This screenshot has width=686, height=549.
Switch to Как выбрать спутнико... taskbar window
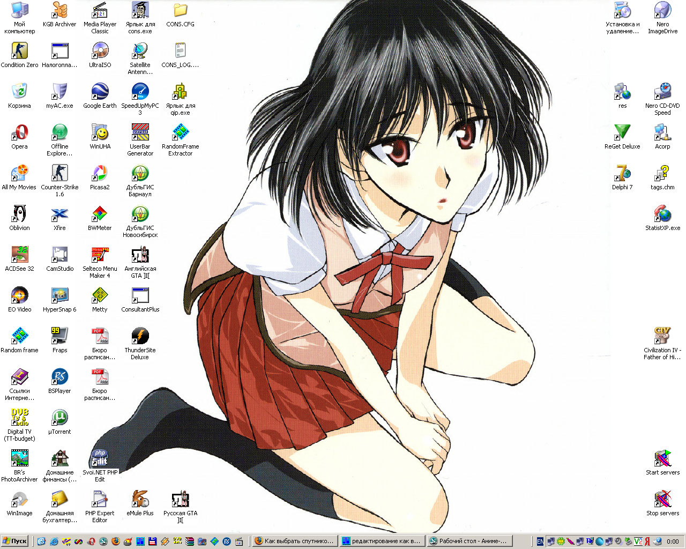pyautogui.click(x=295, y=541)
